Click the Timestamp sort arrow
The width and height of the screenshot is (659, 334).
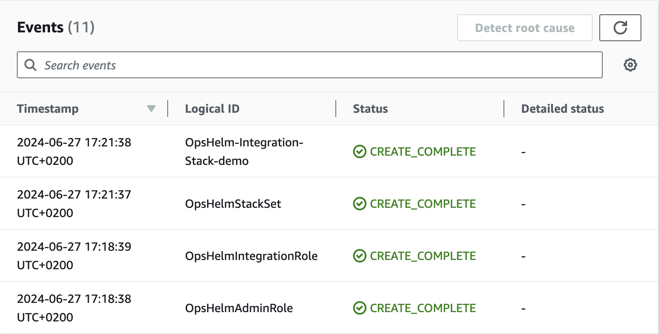[151, 109]
